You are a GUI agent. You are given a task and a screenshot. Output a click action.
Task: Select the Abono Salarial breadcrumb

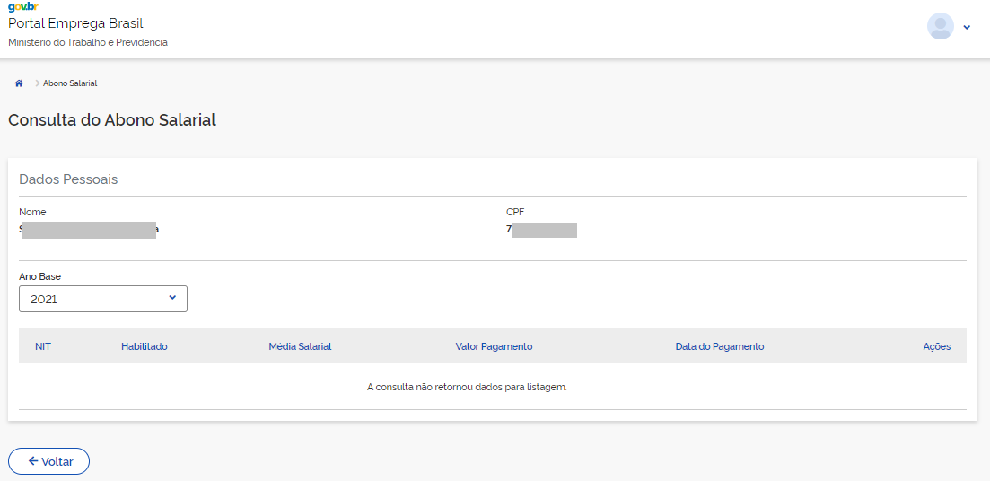(x=70, y=83)
